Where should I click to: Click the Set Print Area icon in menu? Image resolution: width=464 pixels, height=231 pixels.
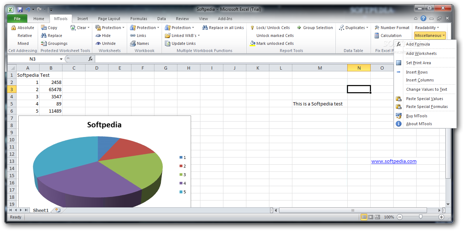click(399, 63)
